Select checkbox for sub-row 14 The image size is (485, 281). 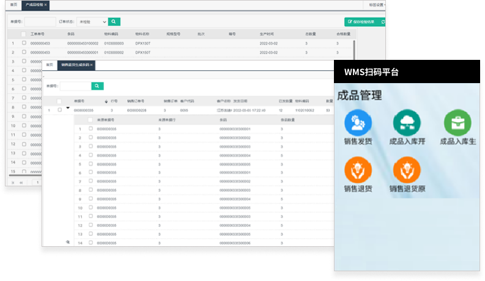91,243
